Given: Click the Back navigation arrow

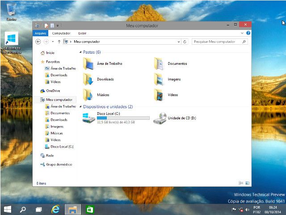Looking at the screenshot, I should coord(38,42).
